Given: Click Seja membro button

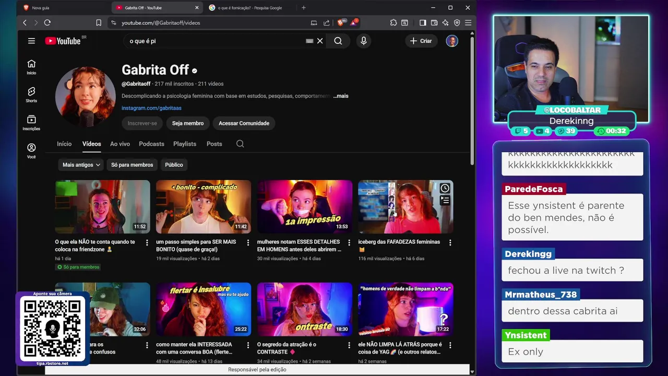Looking at the screenshot, I should click(188, 123).
